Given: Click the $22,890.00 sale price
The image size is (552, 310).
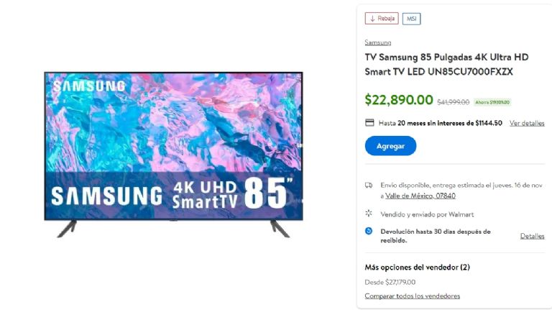Looking at the screenshot, I should (x=399, y=100).
